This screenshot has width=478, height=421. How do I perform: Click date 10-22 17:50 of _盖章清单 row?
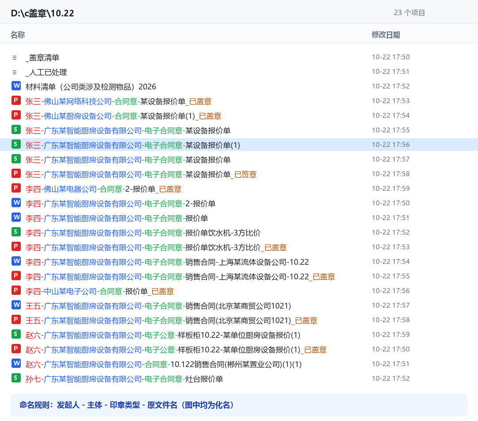click(x=391, y=57)
